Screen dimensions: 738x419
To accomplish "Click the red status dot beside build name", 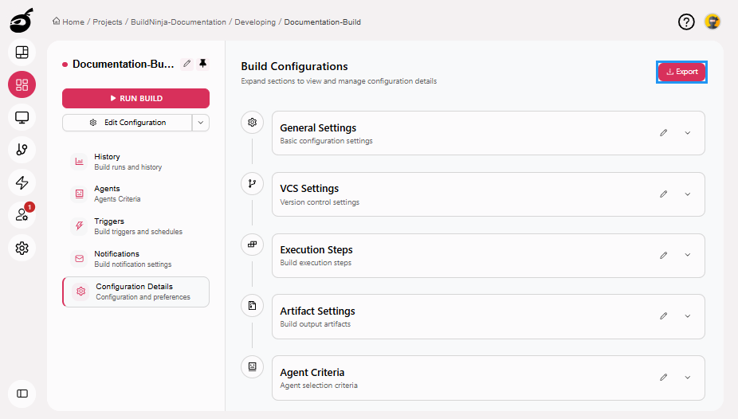I will 65,65.
